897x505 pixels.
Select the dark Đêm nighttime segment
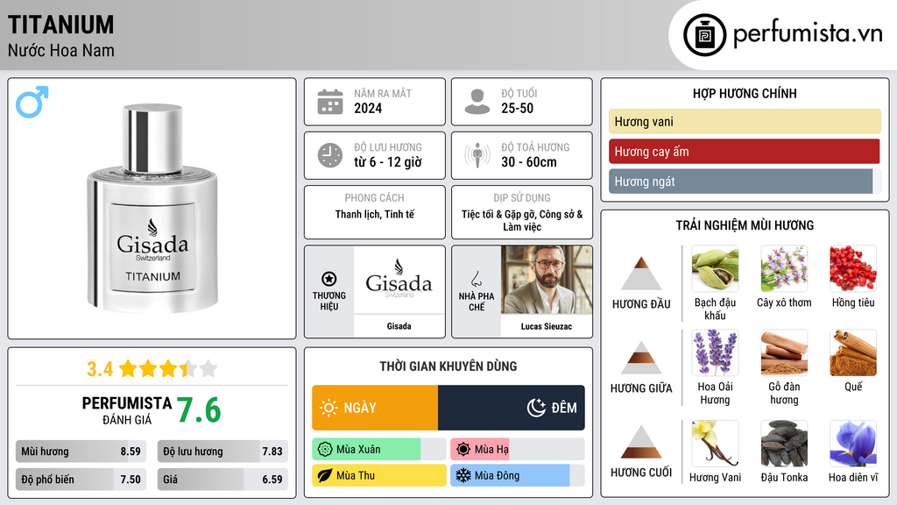point(512,408)
